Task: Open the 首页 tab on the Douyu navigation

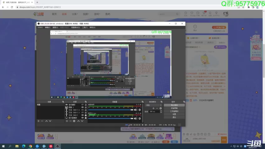Action: [x=54, y=14]
